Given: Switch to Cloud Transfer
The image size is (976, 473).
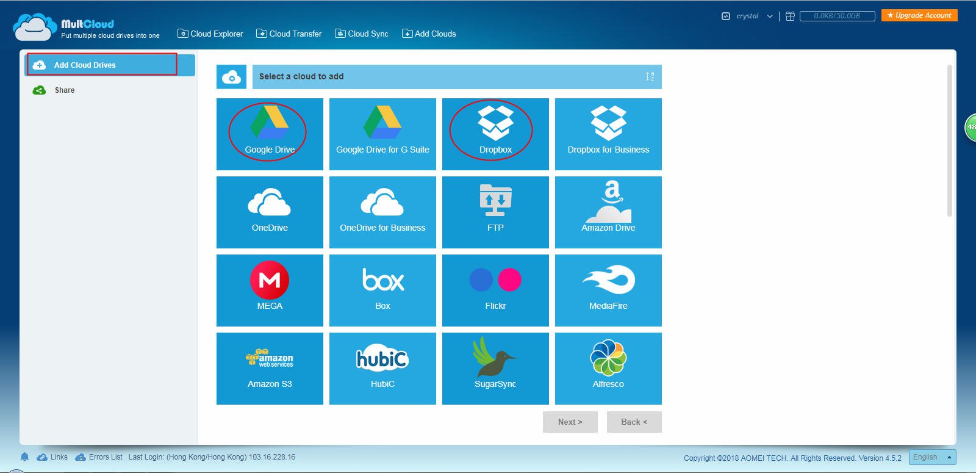Looking at the screenshot, I should pos(289,34).
